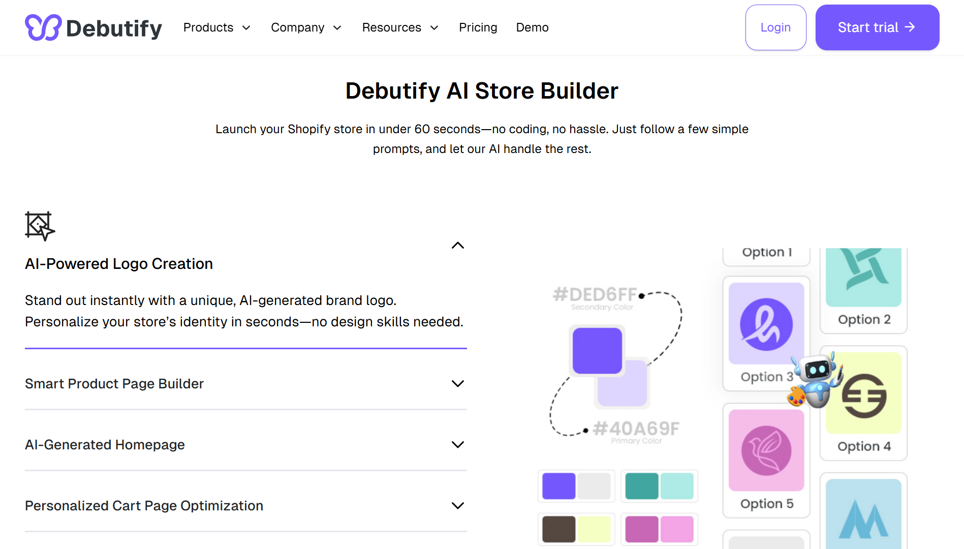Expand Smart Product Page Builder section
964x549 pixels.
click(x=457, y=384)
